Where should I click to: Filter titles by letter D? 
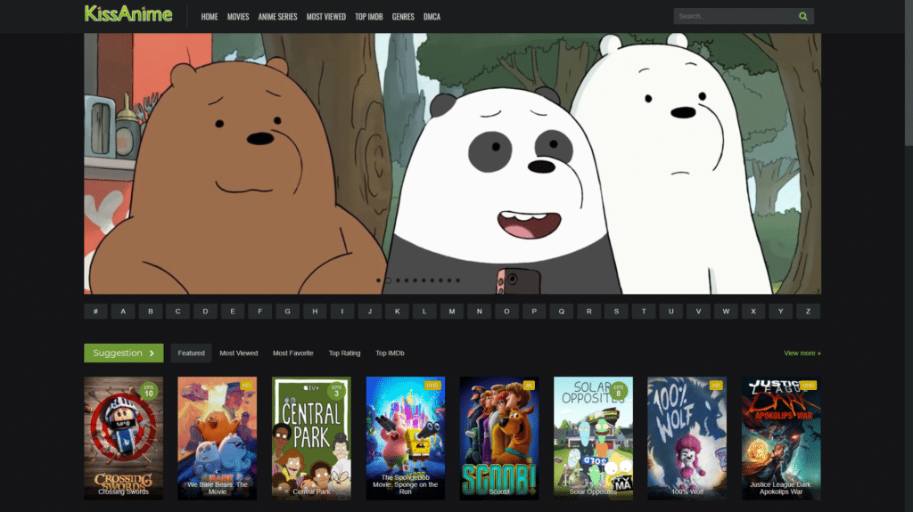[205, 312]
